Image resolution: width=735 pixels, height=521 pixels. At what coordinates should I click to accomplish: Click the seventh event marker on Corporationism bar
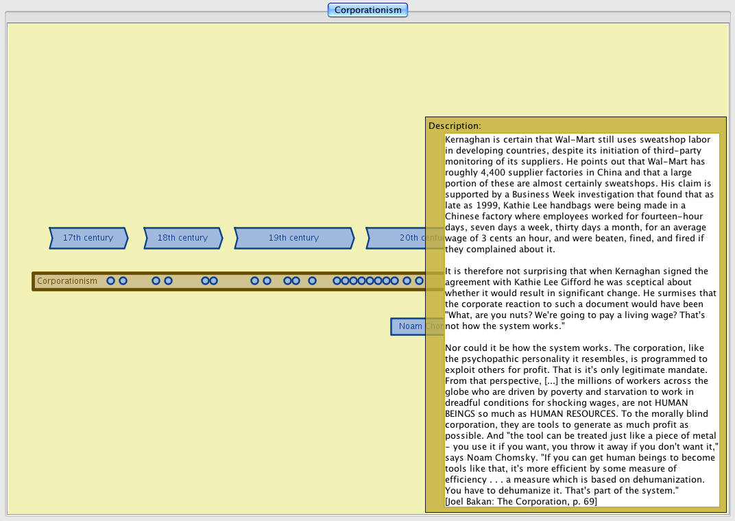coord(254,281)
